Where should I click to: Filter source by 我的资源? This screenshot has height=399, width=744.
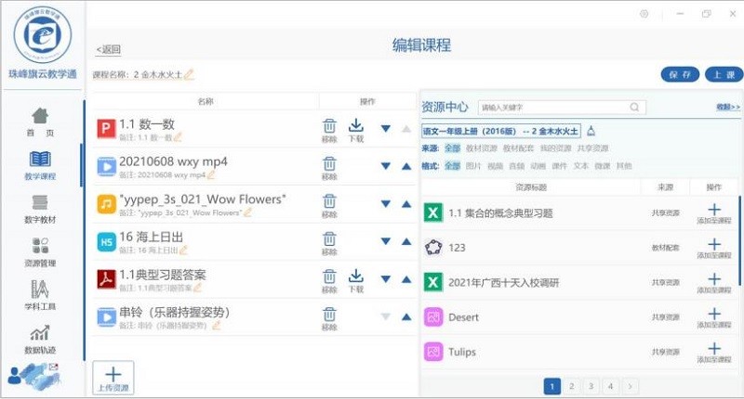point(555,148)
